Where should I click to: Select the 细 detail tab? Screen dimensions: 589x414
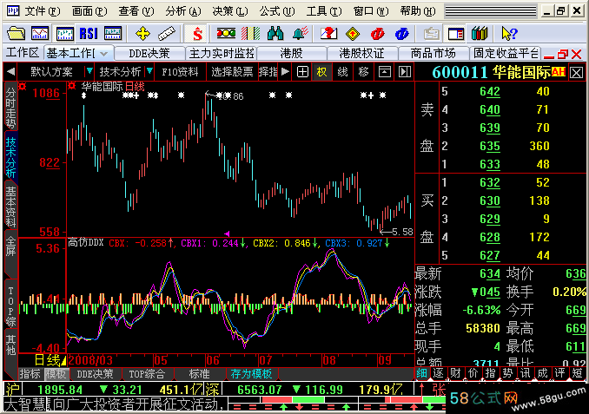(x=421, y=373)
